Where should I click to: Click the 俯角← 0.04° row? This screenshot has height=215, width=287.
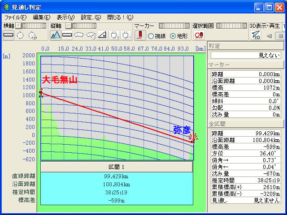(246, 167)
